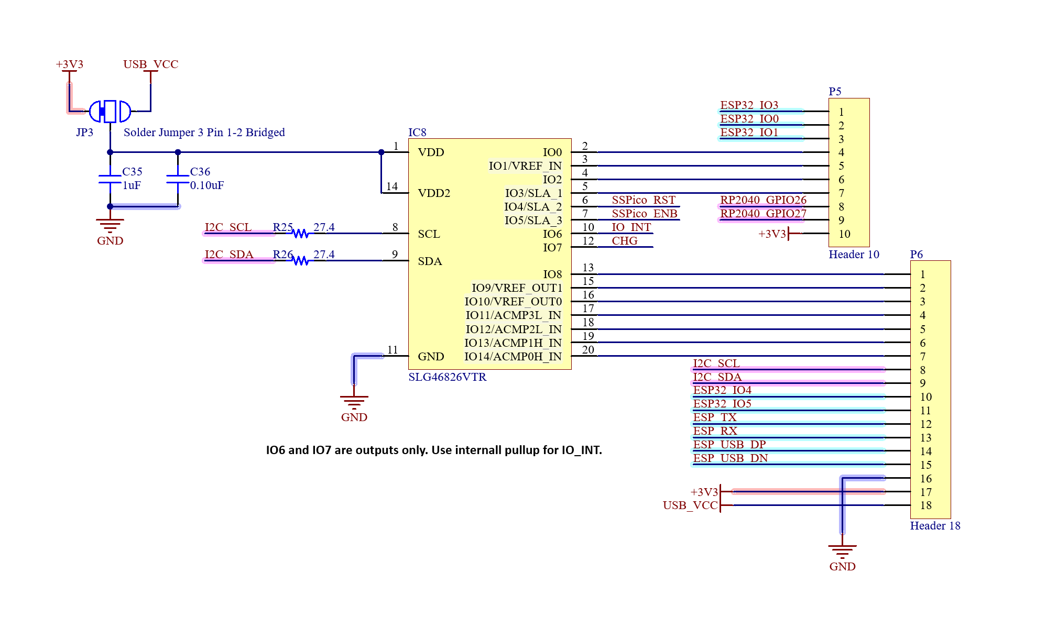Select the P5 designator label
1046x639 pixels.
(x=835, y=91)
